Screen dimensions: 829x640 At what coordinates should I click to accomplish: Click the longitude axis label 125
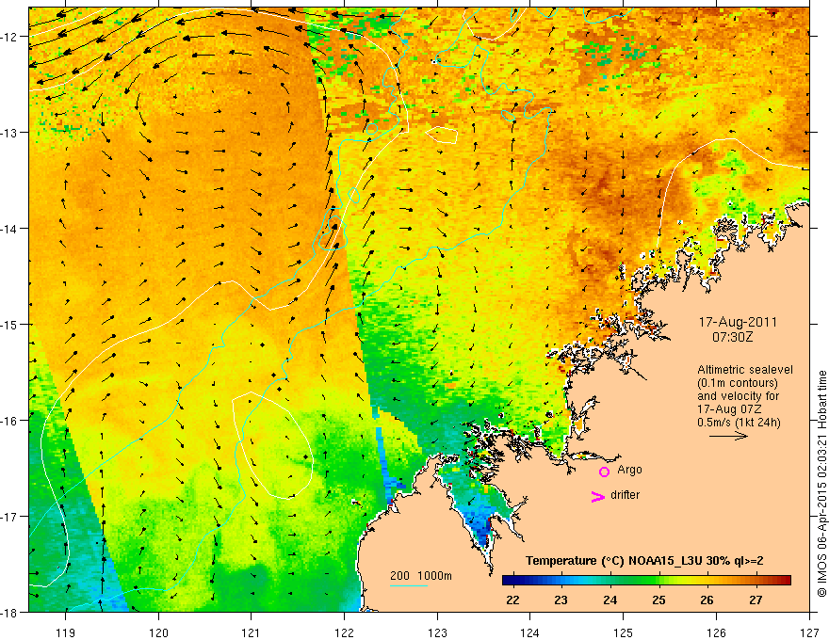coord(624,632)
